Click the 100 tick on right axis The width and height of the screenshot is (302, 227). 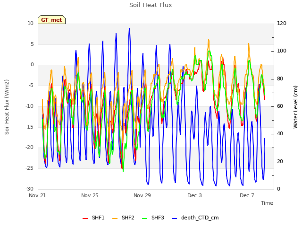coord(282,51)
